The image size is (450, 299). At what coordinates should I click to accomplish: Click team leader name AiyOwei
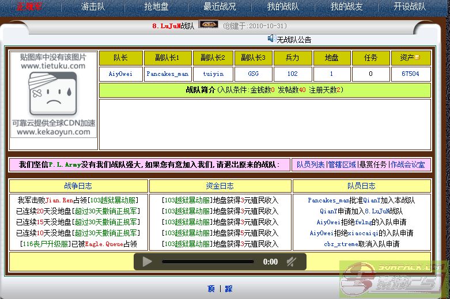120,74
